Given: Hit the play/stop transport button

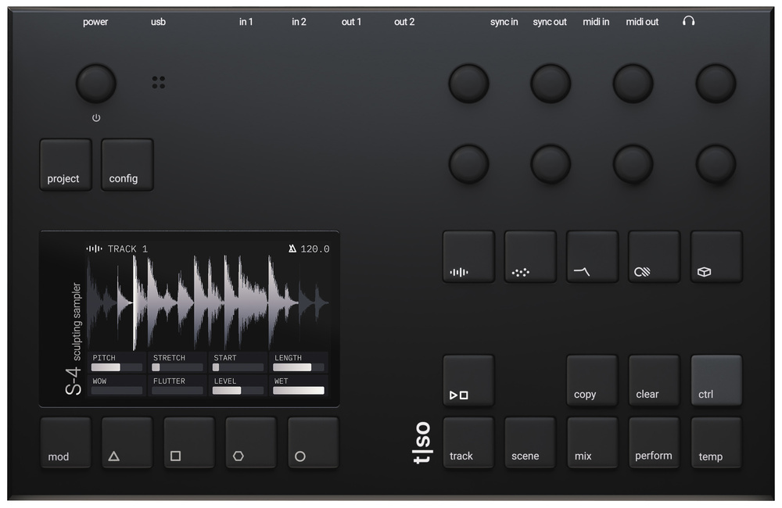Looking at the screenshot, I should 468,381.
